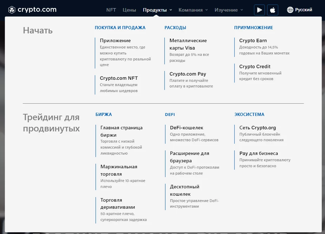Select the Компания menu label
Image resolution: width=325 pixels, height=234 pixels.
190,10
